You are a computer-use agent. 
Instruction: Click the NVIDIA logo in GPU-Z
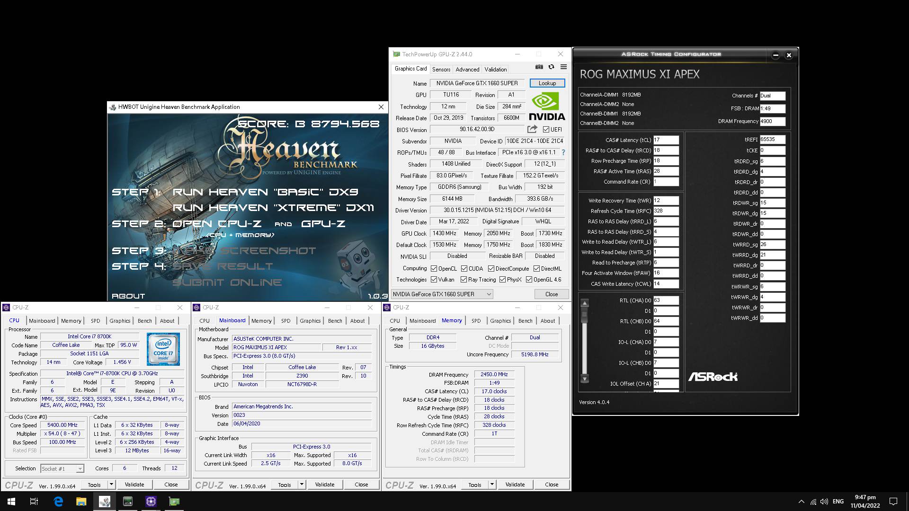(x=546, y=106)
